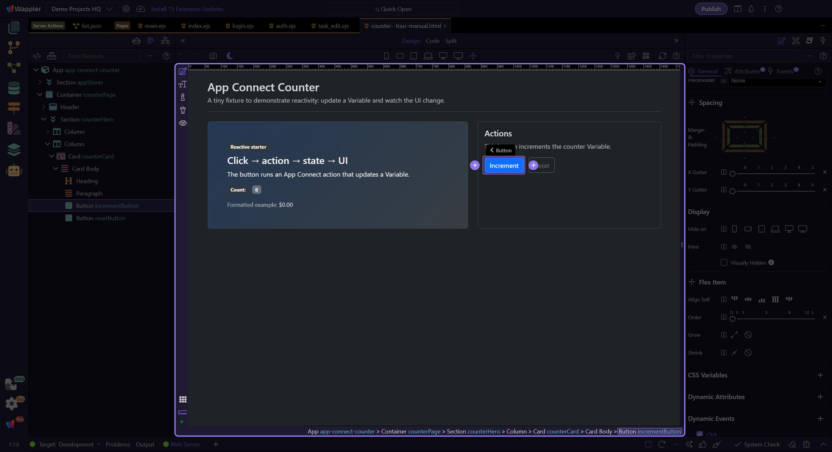Click the X Gutter slider handle
832x452 pixels.
[x=732, y=174]
